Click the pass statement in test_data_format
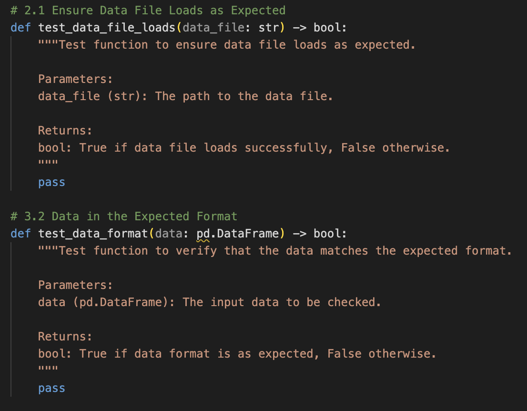Image resolution: width=527 pixels, height=411 pixels. pos(51,388)
